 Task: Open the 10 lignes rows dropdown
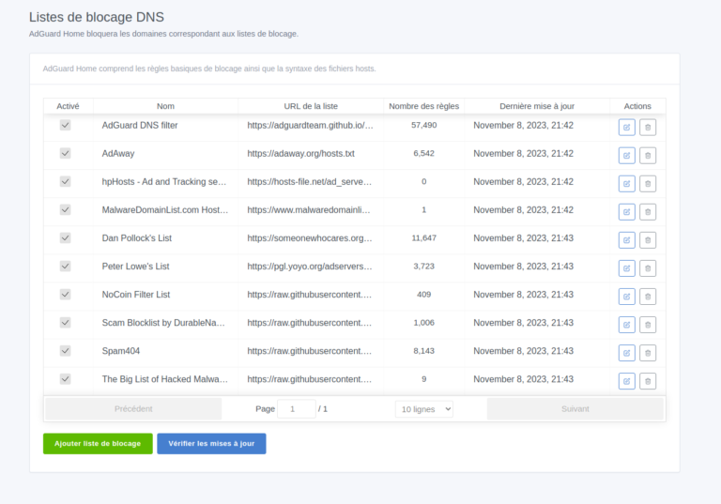point(423,409)
